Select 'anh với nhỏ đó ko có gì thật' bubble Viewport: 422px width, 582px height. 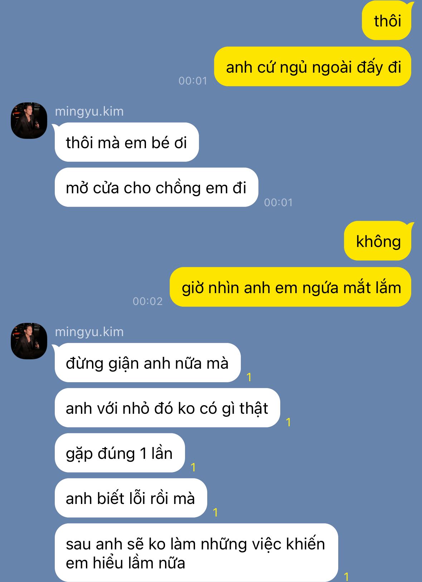[x=167, y=408]
